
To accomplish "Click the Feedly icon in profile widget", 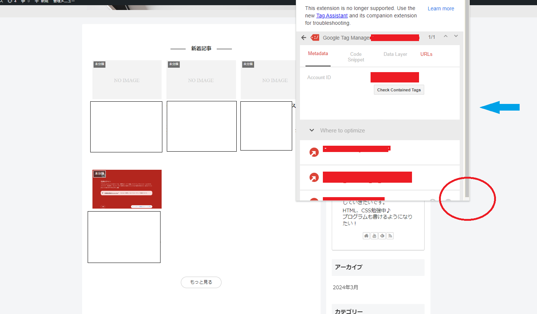I will 382,236.
